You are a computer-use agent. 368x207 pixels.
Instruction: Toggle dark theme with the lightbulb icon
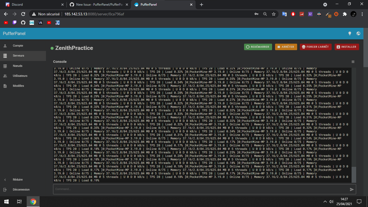tap(350, 33)
